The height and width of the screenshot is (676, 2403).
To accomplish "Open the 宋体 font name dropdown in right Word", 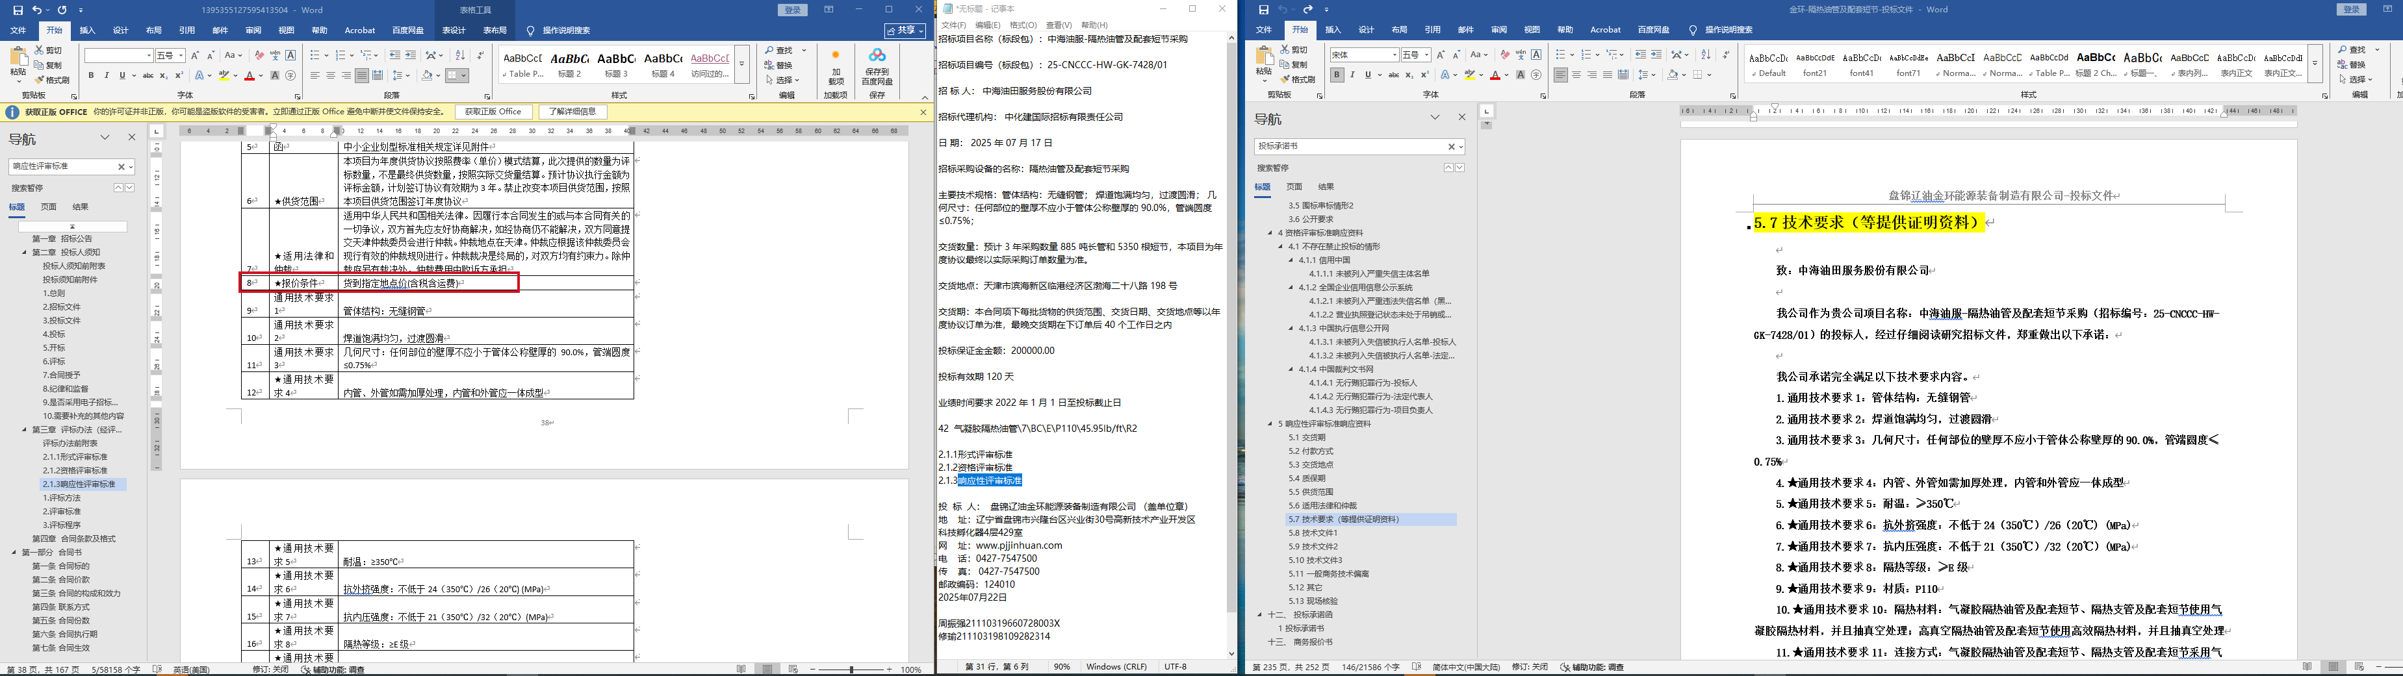I will [1394, 55].
